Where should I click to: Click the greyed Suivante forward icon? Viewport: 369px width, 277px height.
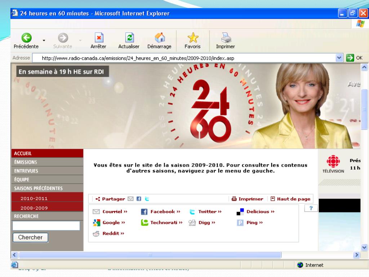point(63,38)
